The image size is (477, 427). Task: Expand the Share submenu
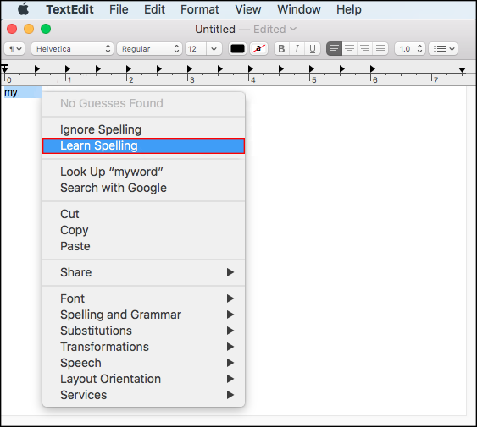(143, 272)
